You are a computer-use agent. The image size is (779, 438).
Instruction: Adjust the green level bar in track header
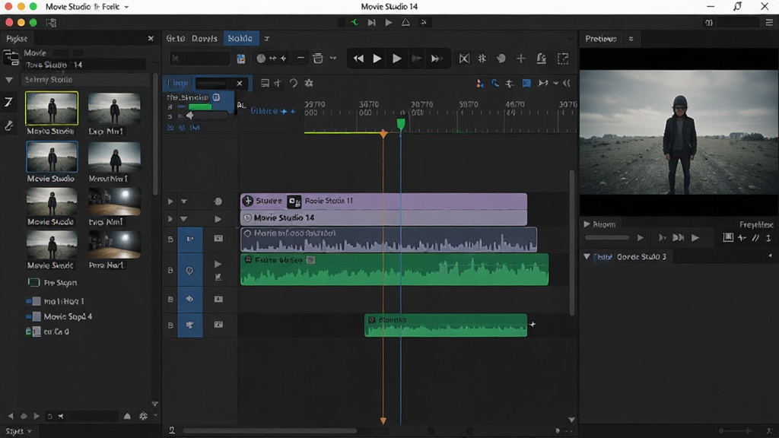[x=200, y=106]
